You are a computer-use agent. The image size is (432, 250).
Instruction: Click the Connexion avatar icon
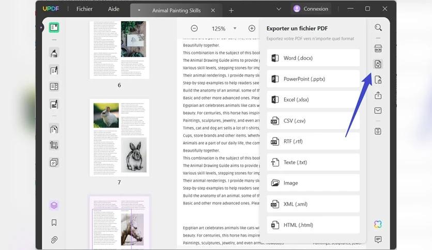pyautogui.click(x=297, y=9)
